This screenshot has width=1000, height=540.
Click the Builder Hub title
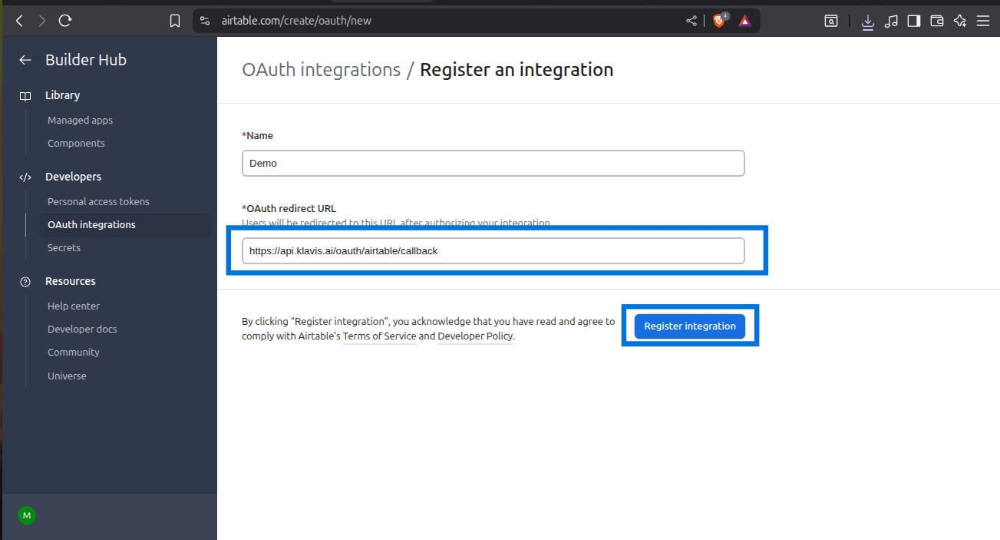[x=86, y=60]
